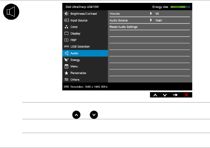The image size is (210, 148).
Task: Open the Brightness/Contrast menu
Action: pos(85,14)
